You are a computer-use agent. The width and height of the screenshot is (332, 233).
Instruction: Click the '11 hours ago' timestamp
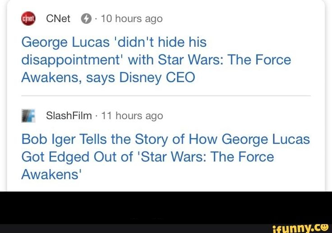point(132,116)
